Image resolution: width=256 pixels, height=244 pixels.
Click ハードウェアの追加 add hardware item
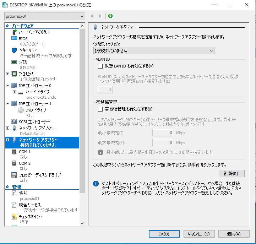coord(34,32)
